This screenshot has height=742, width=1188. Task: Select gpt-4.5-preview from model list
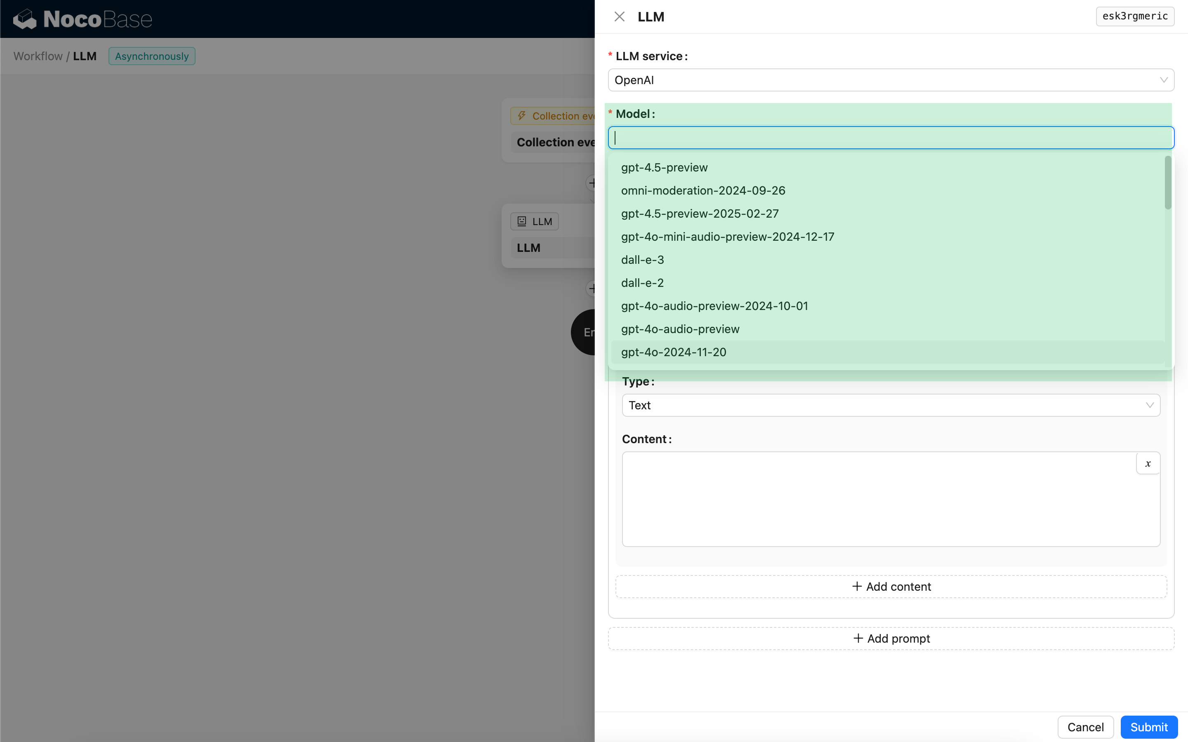(x=664, y=167)
